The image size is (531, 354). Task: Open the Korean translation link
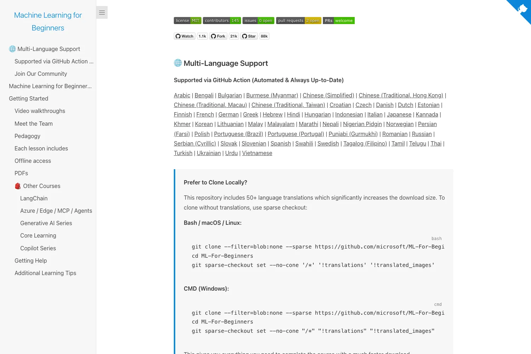click(204, 124)
